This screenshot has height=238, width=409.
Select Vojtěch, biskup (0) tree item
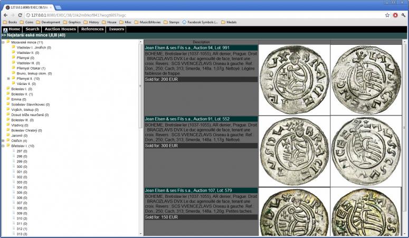(x=25, y=110)
